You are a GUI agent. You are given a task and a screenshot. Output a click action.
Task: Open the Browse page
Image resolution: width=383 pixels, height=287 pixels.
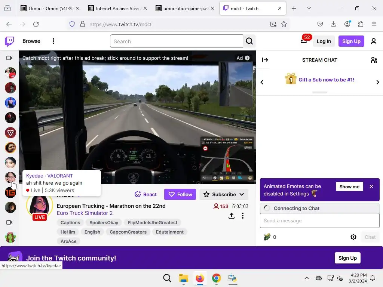(31, 41)
